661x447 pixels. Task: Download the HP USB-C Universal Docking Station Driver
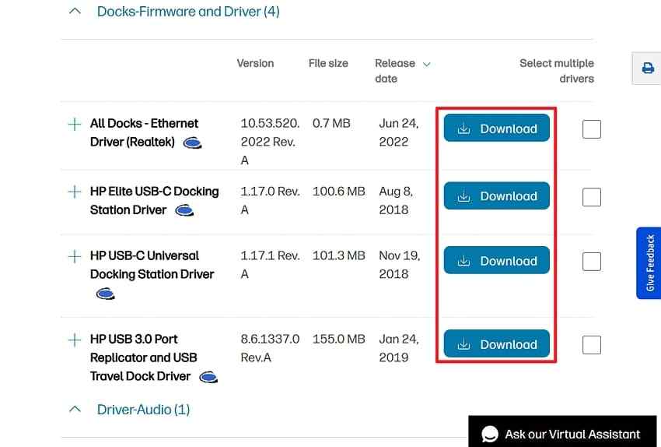point(497,260)
